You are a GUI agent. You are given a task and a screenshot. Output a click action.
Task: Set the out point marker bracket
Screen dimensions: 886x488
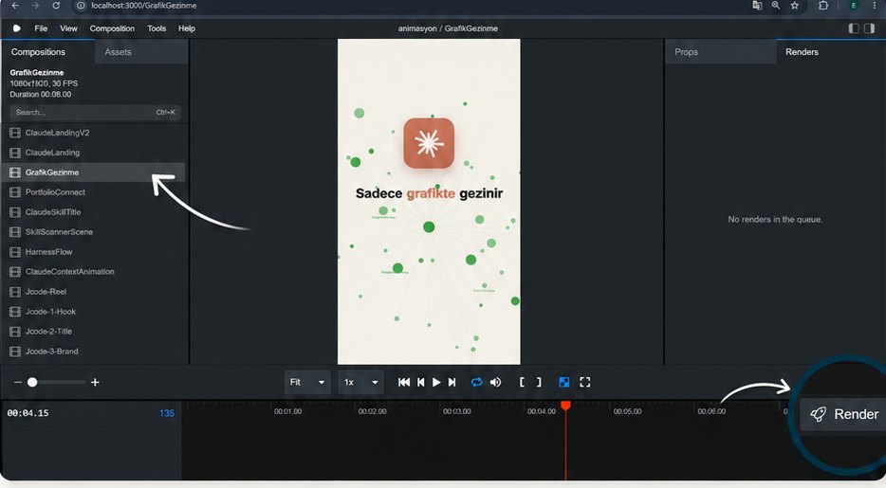point(539,382)
